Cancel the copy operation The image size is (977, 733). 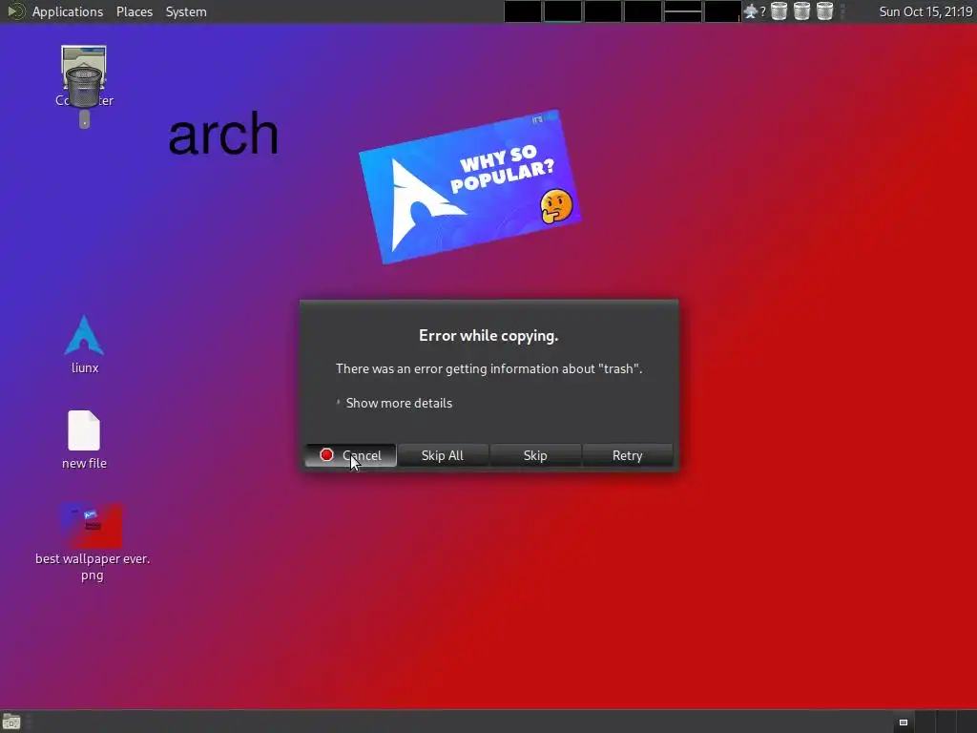pyautogui.click(x=350, y=455)
